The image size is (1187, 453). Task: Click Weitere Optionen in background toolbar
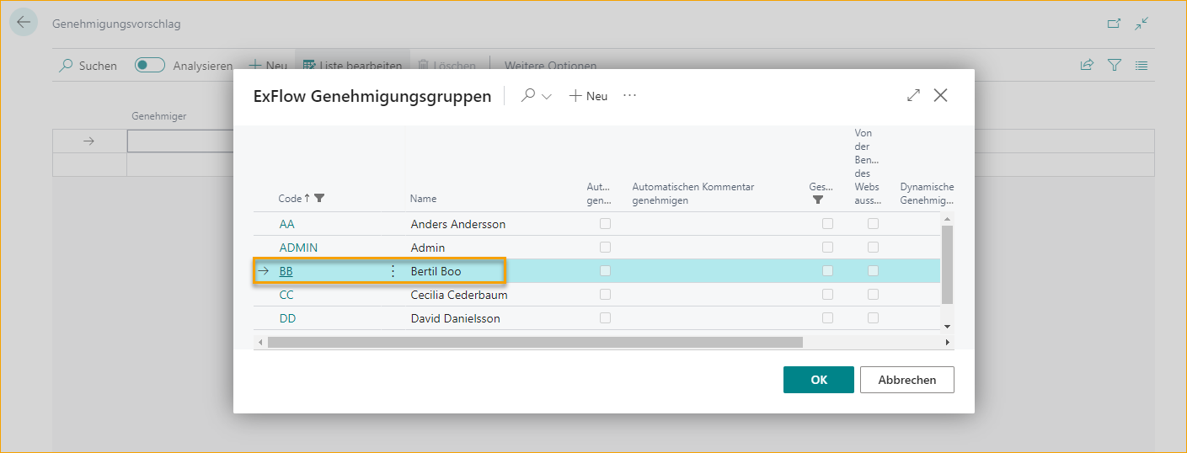(x=550, y=66)
